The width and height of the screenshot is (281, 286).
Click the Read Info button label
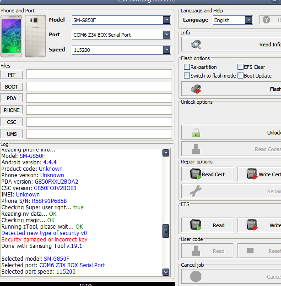click(x=270, y=45)
